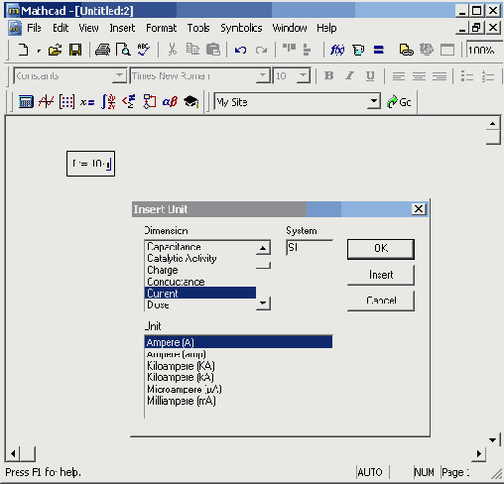Image resolution: width=504 pixels, height=484 pixels.
Task: Open the Evaluation x= toolbar icon
Action: point(87,102)
